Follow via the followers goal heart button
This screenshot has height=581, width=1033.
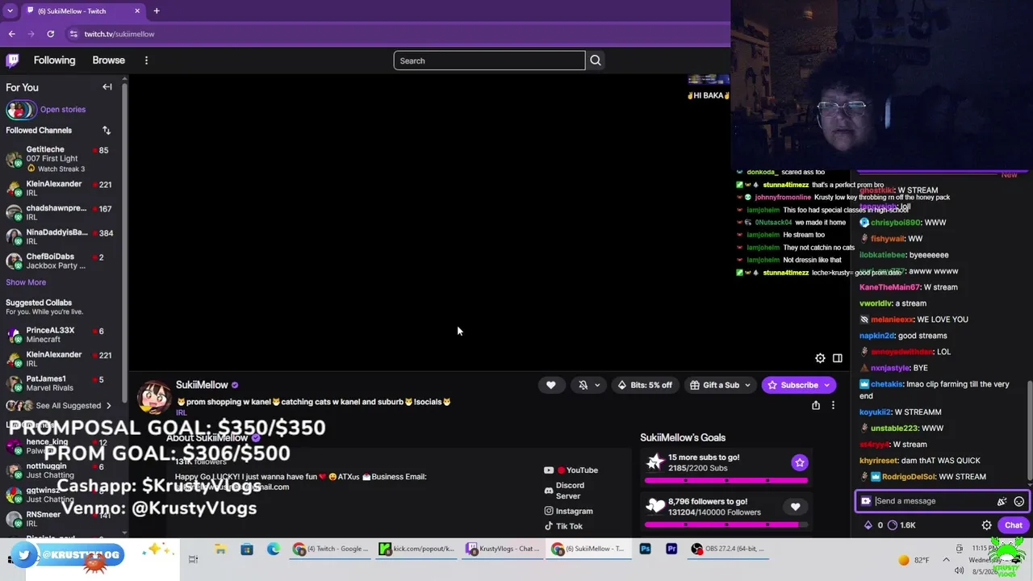[795, 507]
